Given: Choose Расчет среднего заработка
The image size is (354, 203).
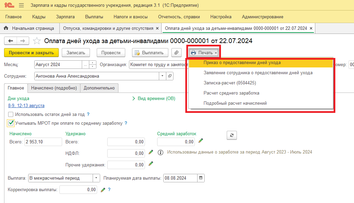Looking at the screenshot, I should (x=261, y=93).
